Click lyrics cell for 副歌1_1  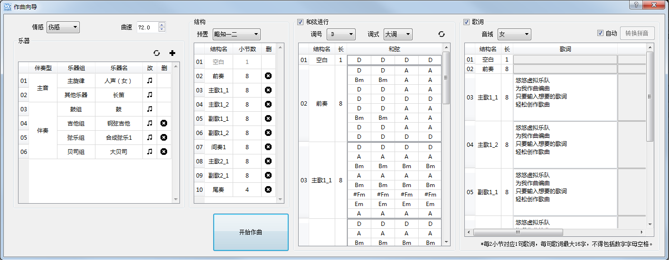(x=565, y=192)
